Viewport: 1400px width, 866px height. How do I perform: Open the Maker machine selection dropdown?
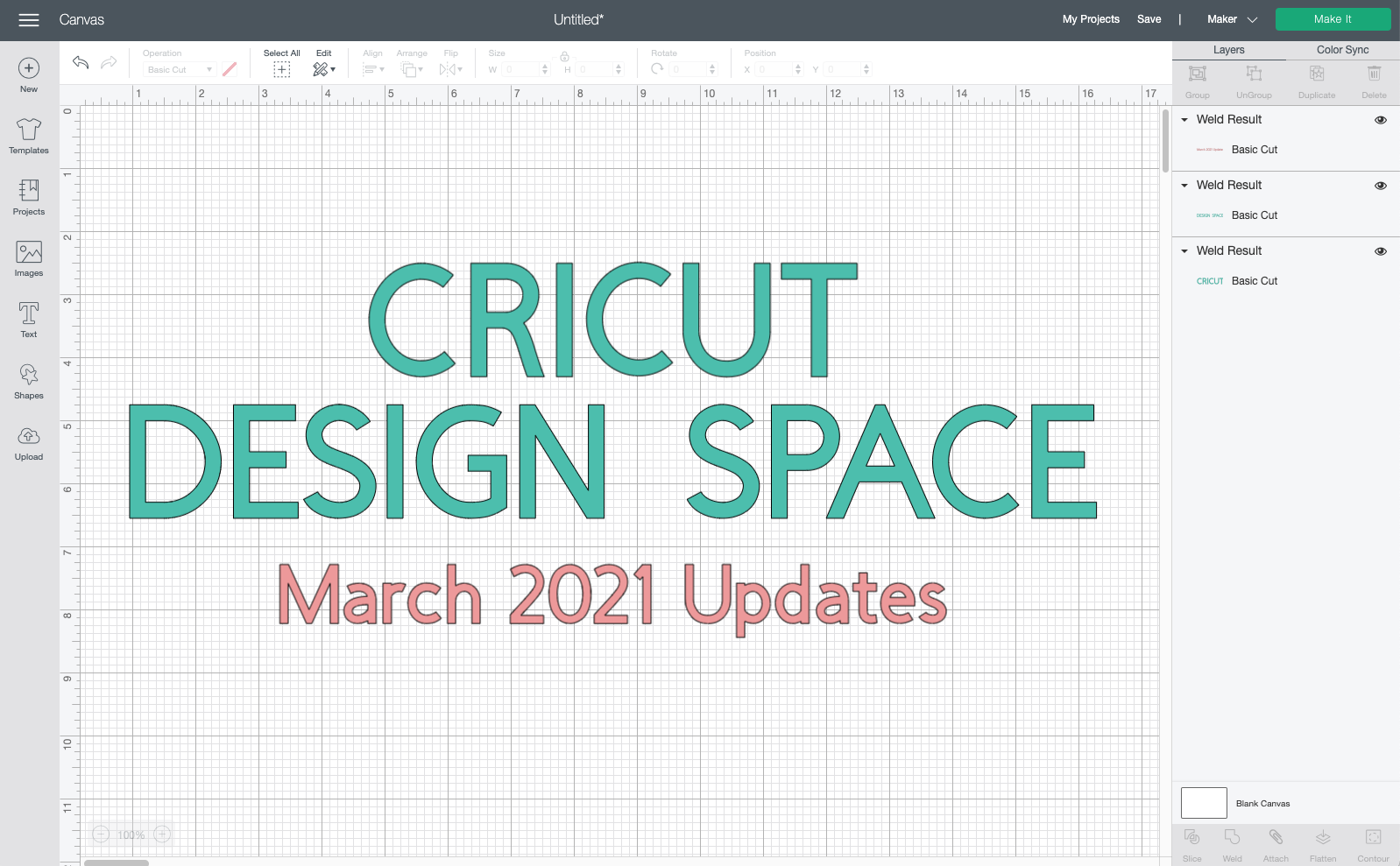pos(1232,19)
